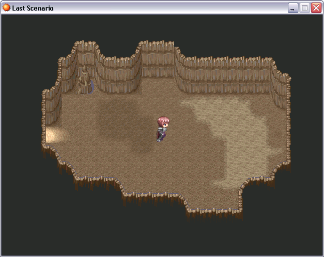Image resolution: width=324 pixels, height=257 pixels.
Task: Click the pink-haired character sprite
Action: [163, 129]
